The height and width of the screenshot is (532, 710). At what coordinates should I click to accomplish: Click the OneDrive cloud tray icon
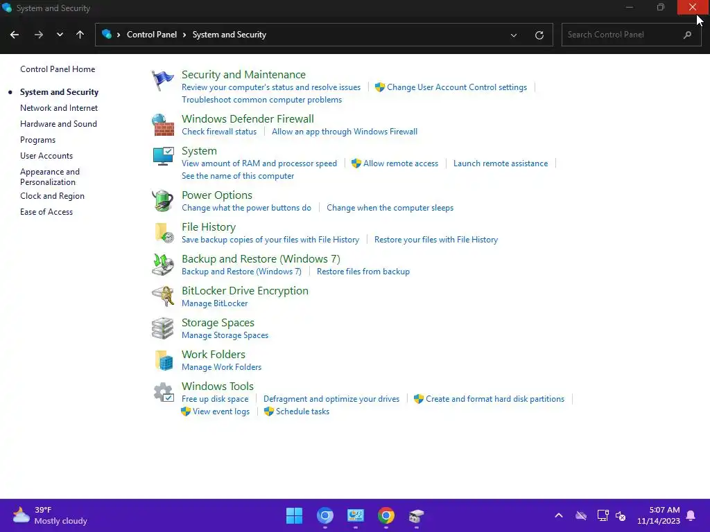coord(581,515)
